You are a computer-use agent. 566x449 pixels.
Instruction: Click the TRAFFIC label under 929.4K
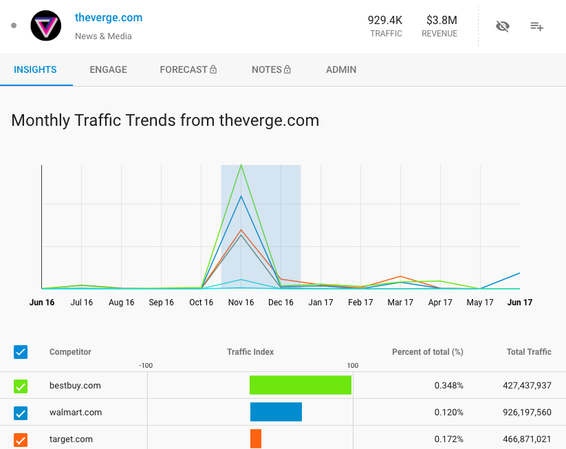click(386, 34)
